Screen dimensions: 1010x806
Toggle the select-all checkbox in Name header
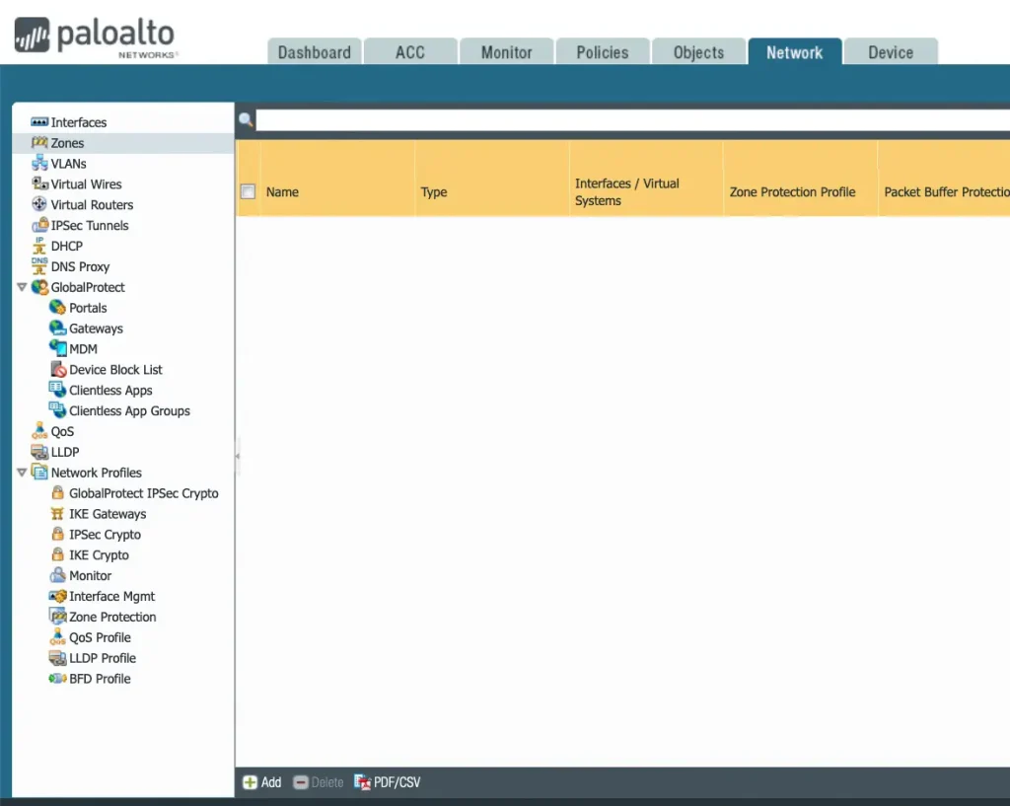249,192
